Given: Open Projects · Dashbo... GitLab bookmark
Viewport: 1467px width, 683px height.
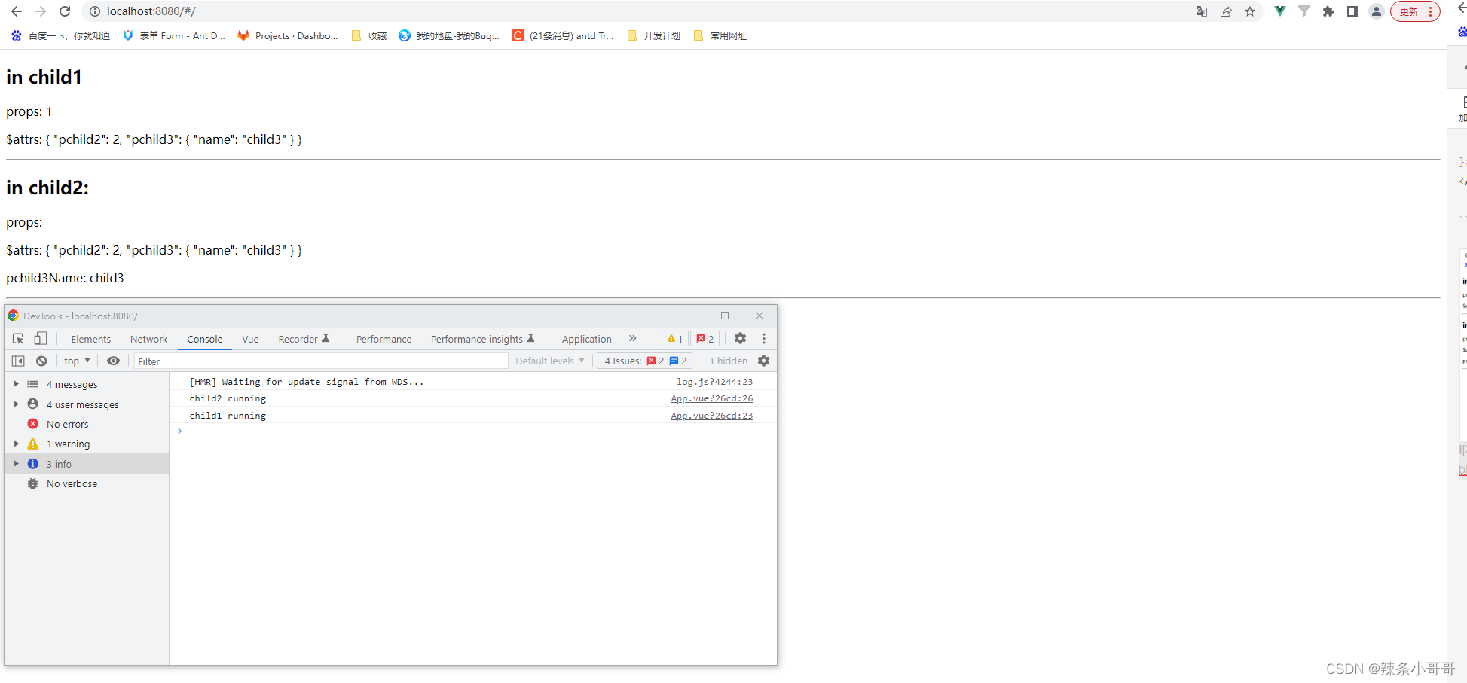Looking at the screenshot, I should [288, 35].
